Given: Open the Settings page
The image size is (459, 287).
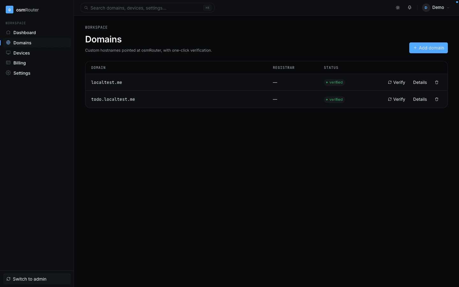Looking at the screenshot, I should [x=37, y=73].
